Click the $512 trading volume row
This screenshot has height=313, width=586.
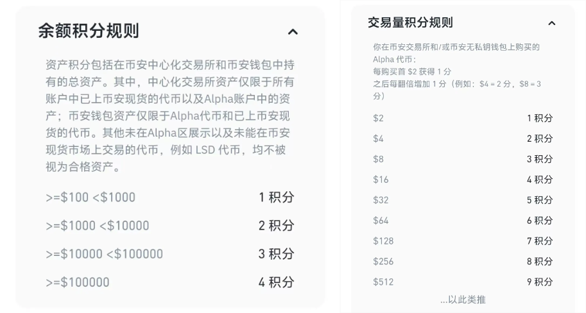pyautogui.click(x=383, y=282)
